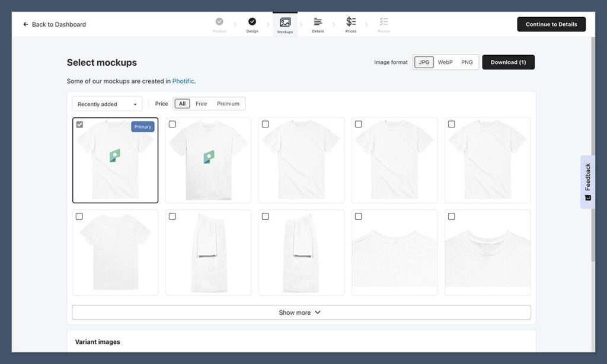Tick the folded shirt mockup checkbox

(172, 216)
